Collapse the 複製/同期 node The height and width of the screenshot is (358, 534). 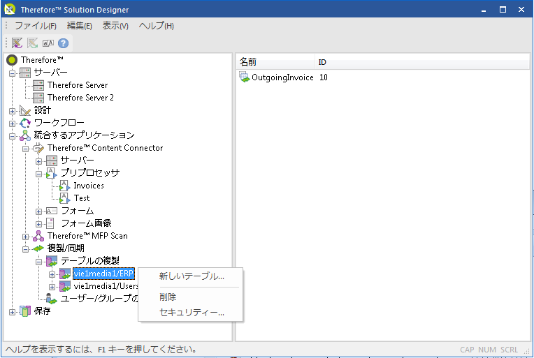click(26, 249)
